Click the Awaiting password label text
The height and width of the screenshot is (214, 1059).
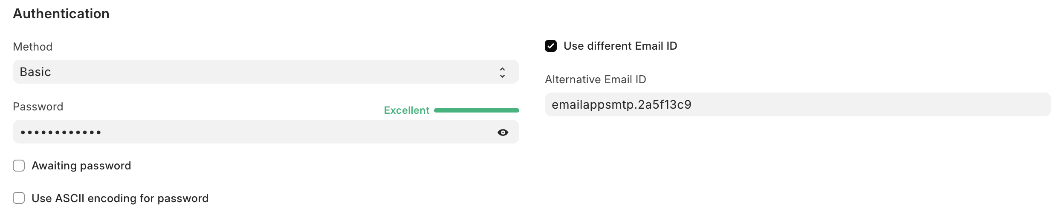point(81,166)
